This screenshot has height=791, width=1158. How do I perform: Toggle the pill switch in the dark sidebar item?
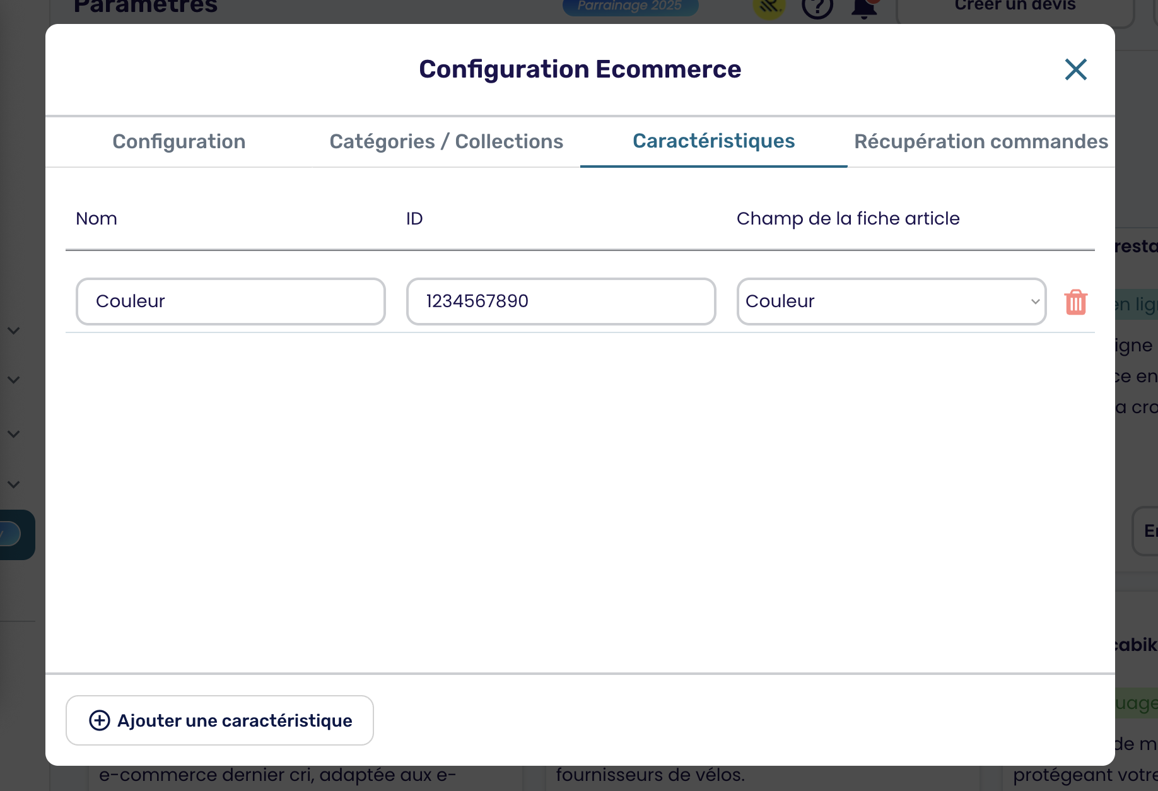(9, 534)
